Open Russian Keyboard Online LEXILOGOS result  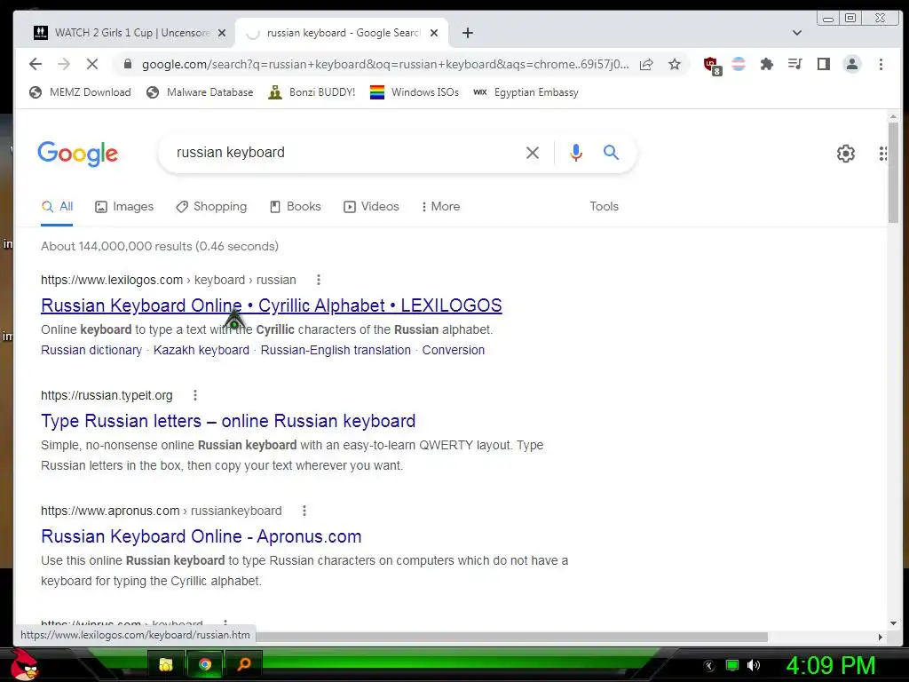point(272,305)
